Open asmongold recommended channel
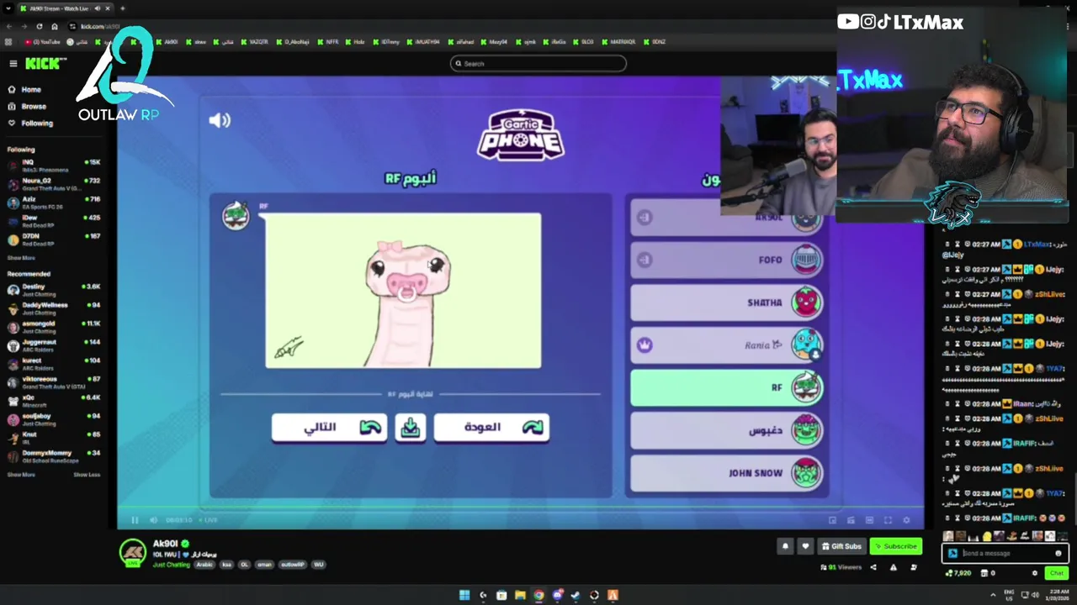Viewport: 1077px width, 605px height. point(54,326)
